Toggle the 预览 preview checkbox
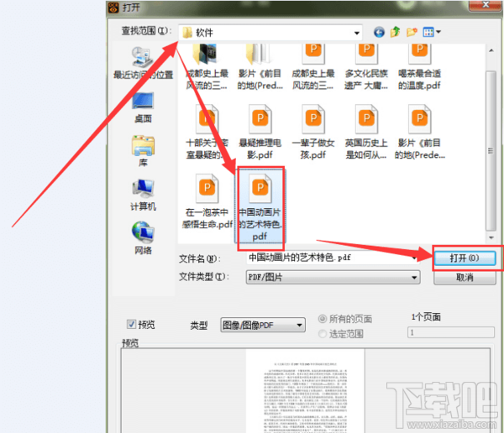Screen dimensions: 504x433 [131, 325]
